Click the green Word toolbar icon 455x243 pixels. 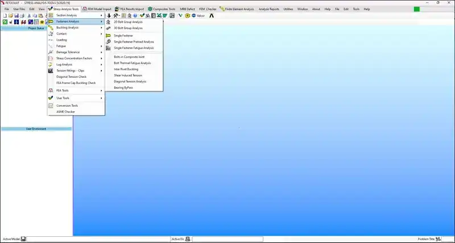(165, 16)
